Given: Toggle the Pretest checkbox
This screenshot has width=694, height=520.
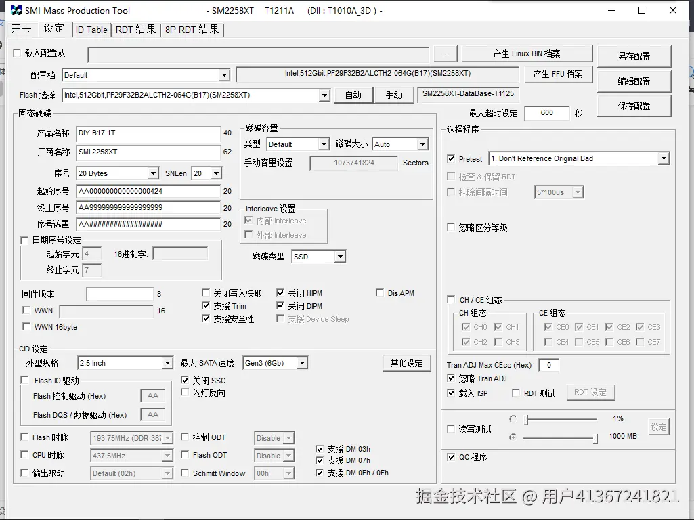Looking at the screenshot, I should click(451, 159).
